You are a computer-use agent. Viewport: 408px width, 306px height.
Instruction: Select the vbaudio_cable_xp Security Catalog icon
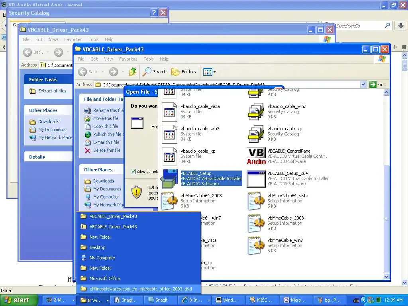256,134
